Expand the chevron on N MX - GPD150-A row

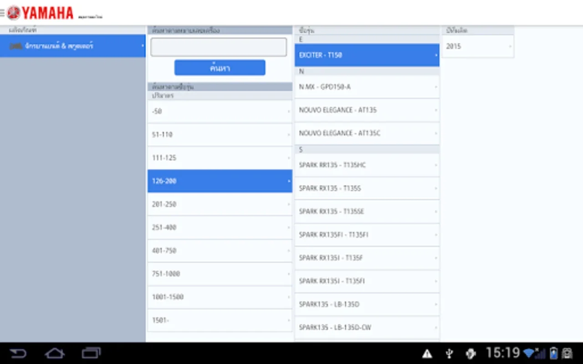[x=436, y=87]
